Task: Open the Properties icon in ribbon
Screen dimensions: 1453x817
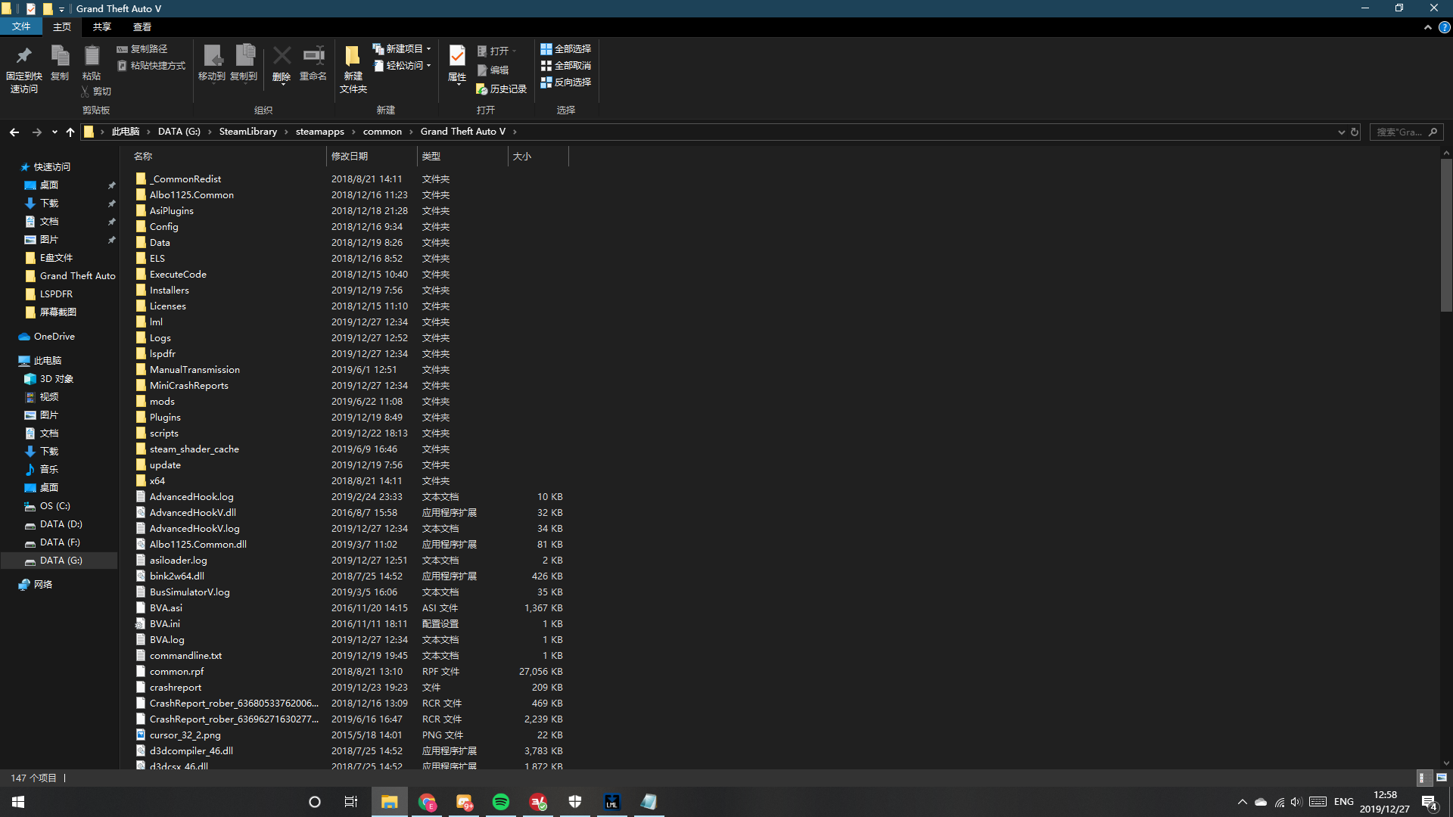Action: (x=457, y=57)
